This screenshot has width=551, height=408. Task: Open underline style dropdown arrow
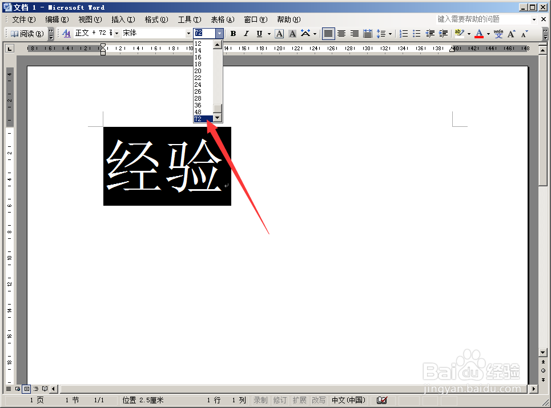pyautogui.click(x=269, y=34)
